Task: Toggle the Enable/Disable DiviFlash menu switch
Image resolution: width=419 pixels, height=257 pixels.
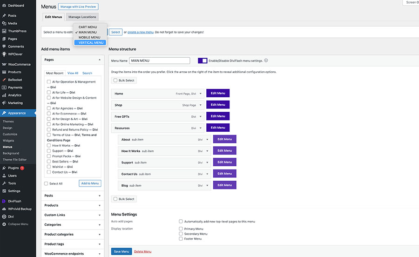Action: click(x=203, y=61)
